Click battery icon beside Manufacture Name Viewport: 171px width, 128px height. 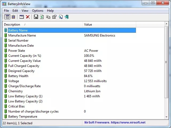pos(6,35)
